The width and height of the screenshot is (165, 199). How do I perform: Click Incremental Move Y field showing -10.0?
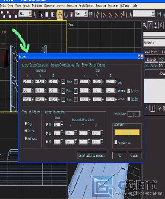click(x=40, y=82)
